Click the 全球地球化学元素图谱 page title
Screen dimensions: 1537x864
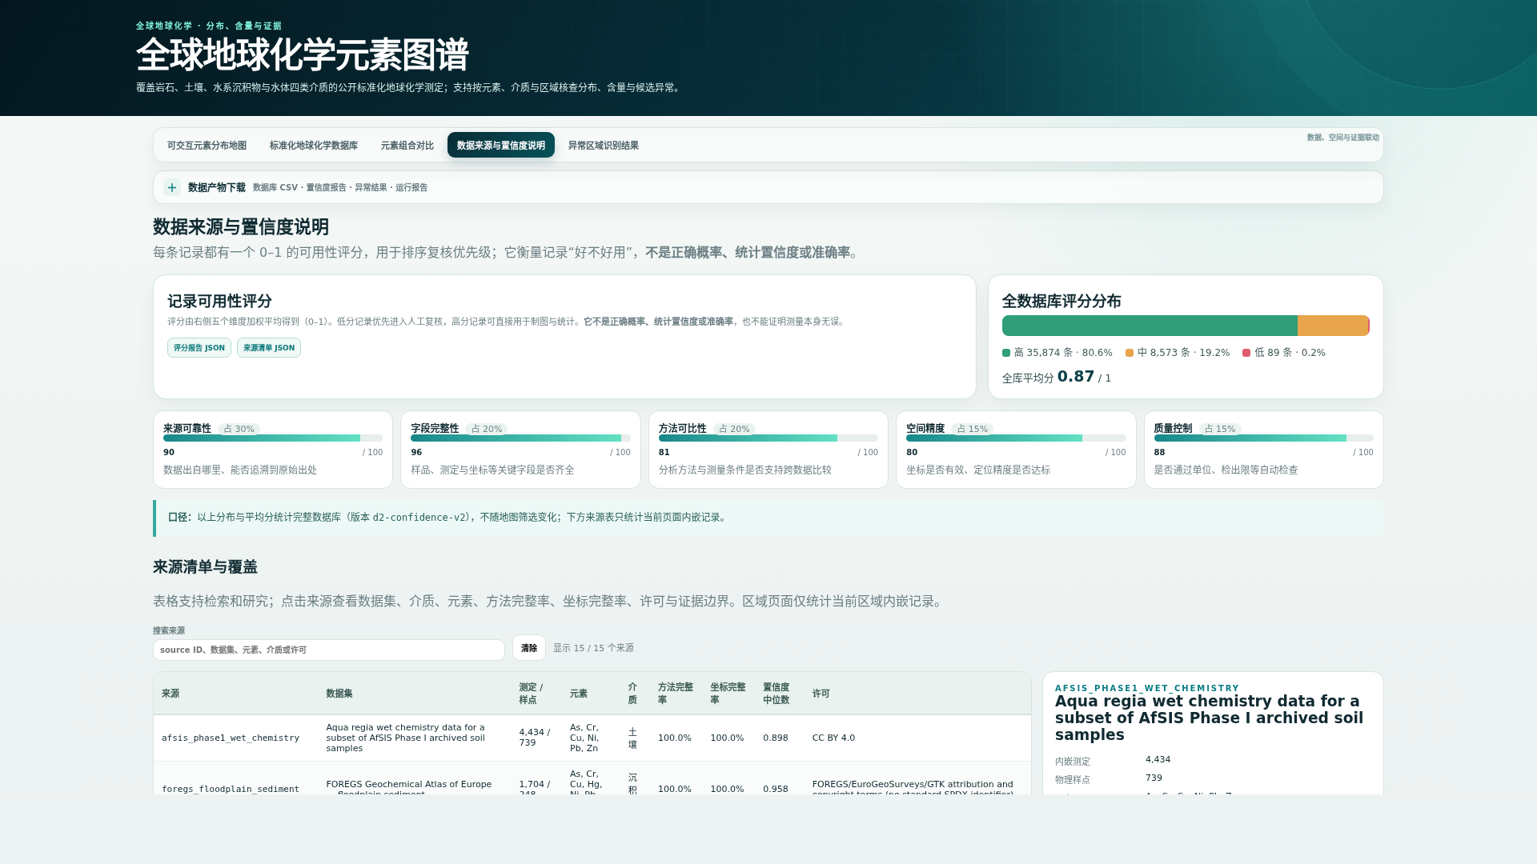[x=303, y=55]
